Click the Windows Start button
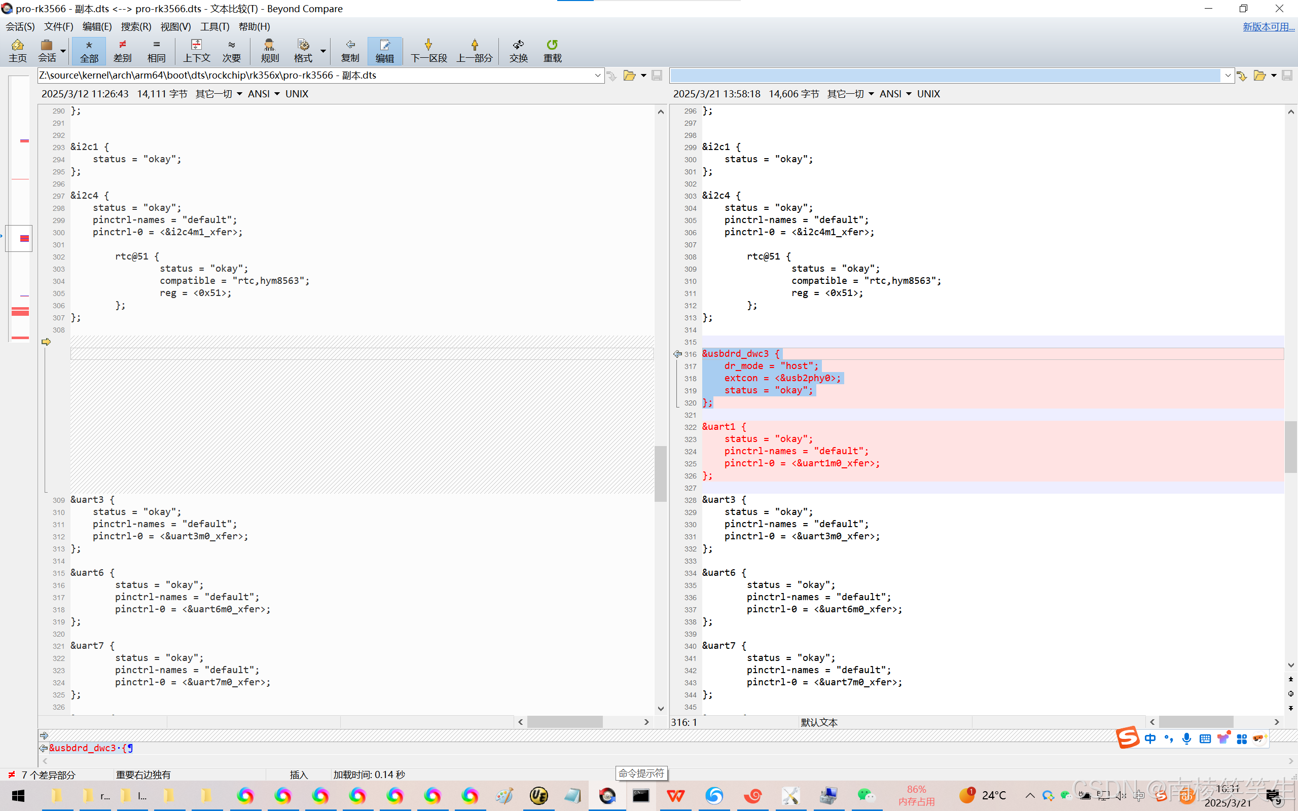The width and height of the screenshot is (1298, 811). click(18, 795)
